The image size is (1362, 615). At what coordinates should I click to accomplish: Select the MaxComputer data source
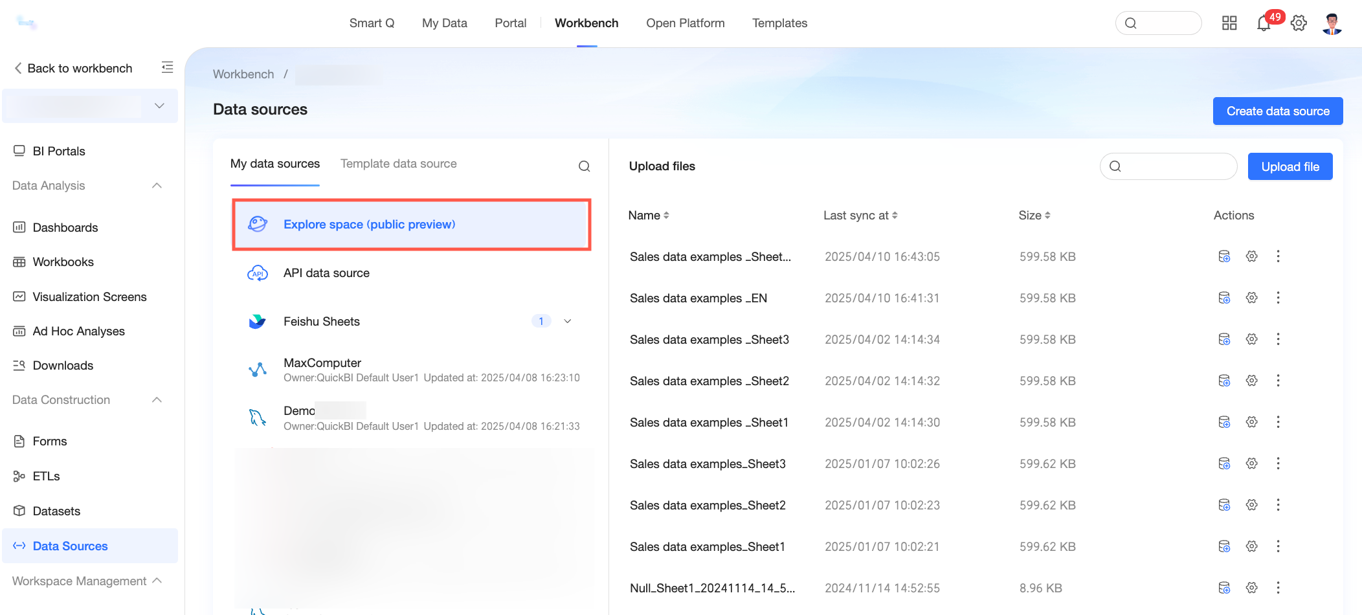(412, 370)
